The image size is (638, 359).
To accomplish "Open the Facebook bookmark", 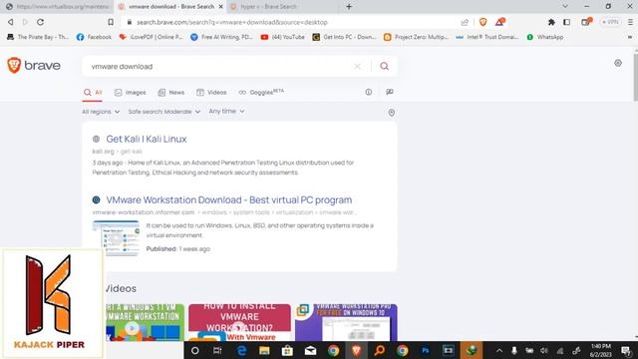I will click(x=94, y=37).
